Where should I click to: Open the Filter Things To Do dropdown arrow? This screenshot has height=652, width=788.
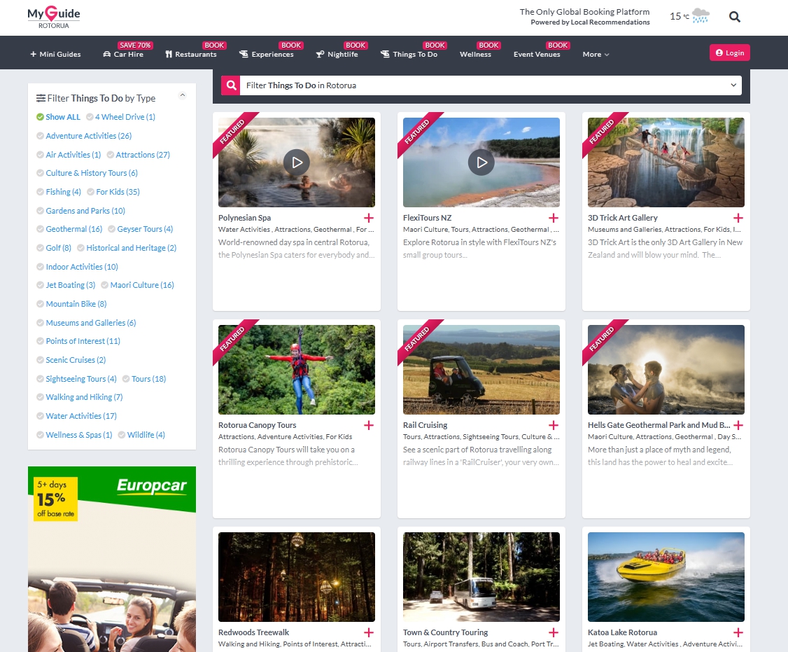pyautogui.click(x=733, y=85)
